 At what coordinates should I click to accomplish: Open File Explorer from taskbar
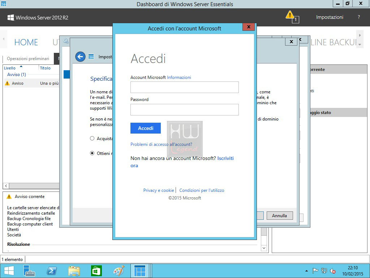click(x=74, y=271)
